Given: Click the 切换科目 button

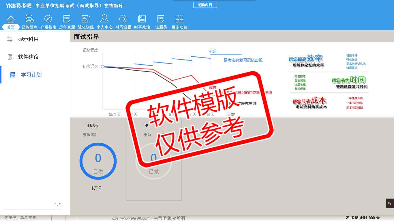Looking at the screenshot, I should (x=205, y=5).
